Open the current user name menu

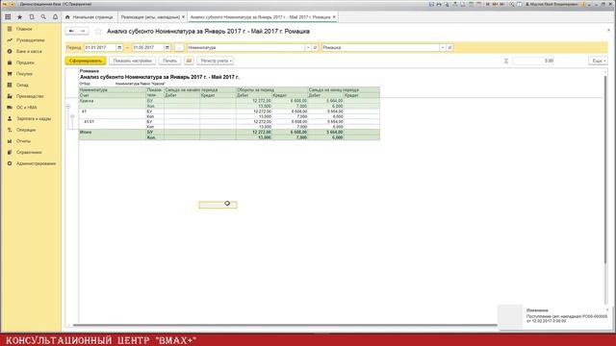[552, 4]
